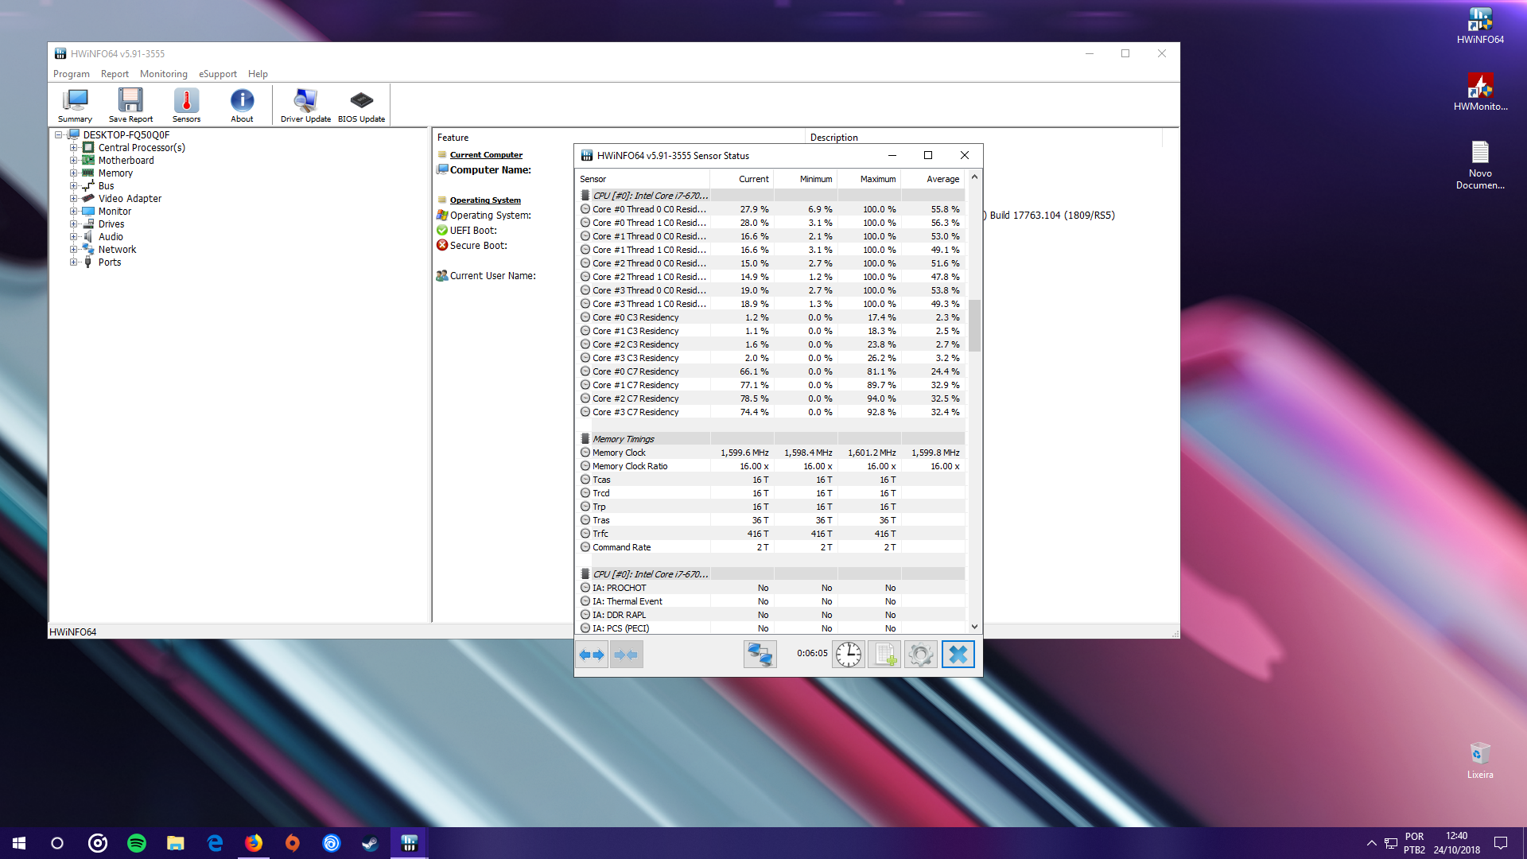Open the Monitoring menu
1527x859 pixels.
(x=164, y=74)
